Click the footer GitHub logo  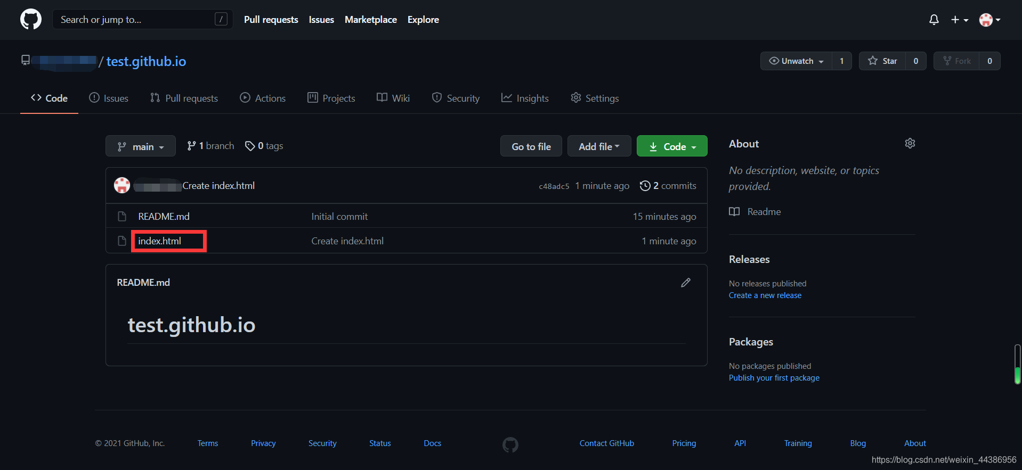coord(510,444)
